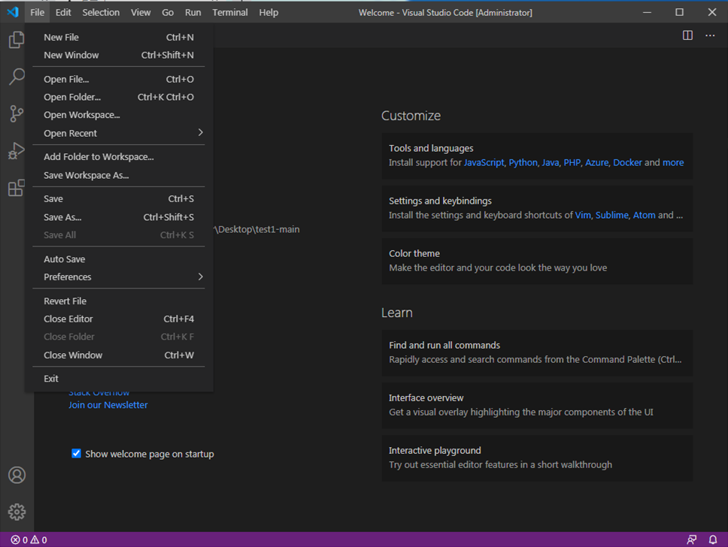The image size is (728, 547).
Task: Choose Exit from File menu
Action: [119, 379]
